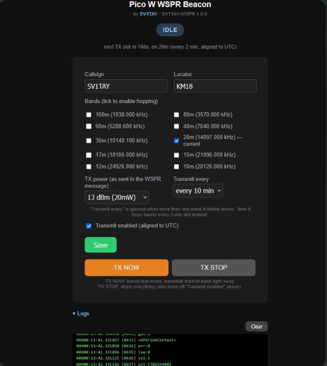Click the Callsign input field
The height and width of the screenshot is (366, 327).
(126, 86)
